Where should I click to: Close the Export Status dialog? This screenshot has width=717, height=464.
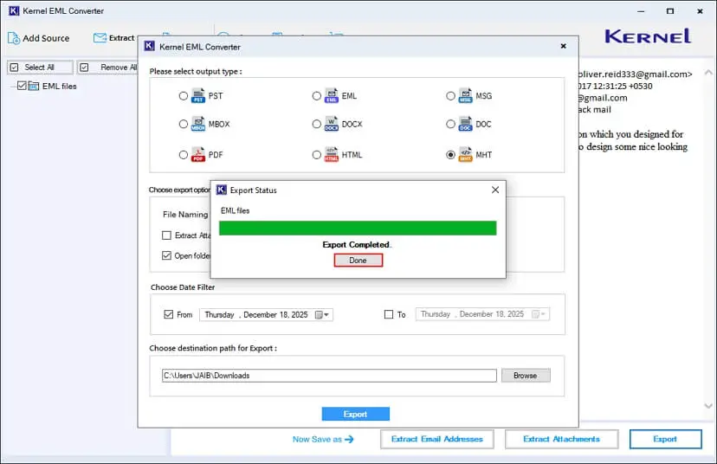click(x=495, y=190)
